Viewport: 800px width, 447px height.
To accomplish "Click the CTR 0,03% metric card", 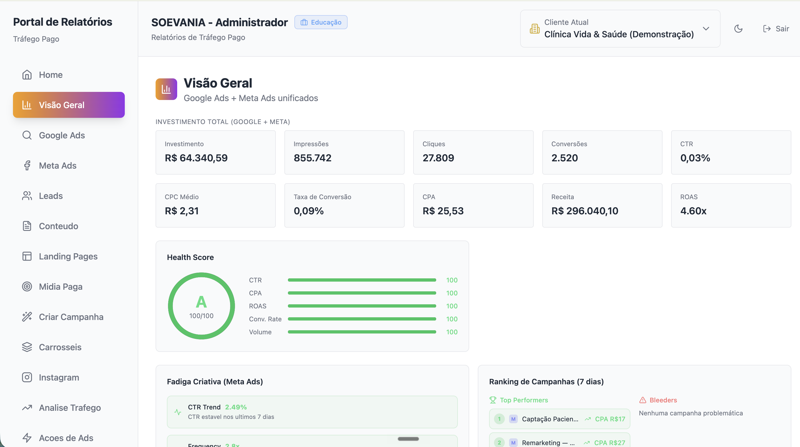I will [731, 152].
